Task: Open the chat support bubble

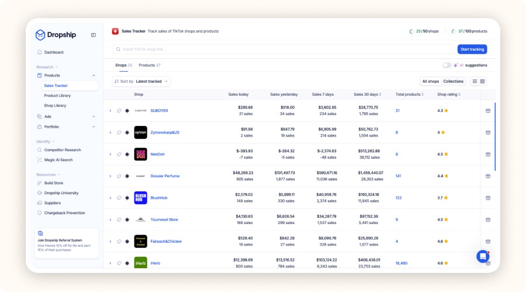Action: point(483,257)
